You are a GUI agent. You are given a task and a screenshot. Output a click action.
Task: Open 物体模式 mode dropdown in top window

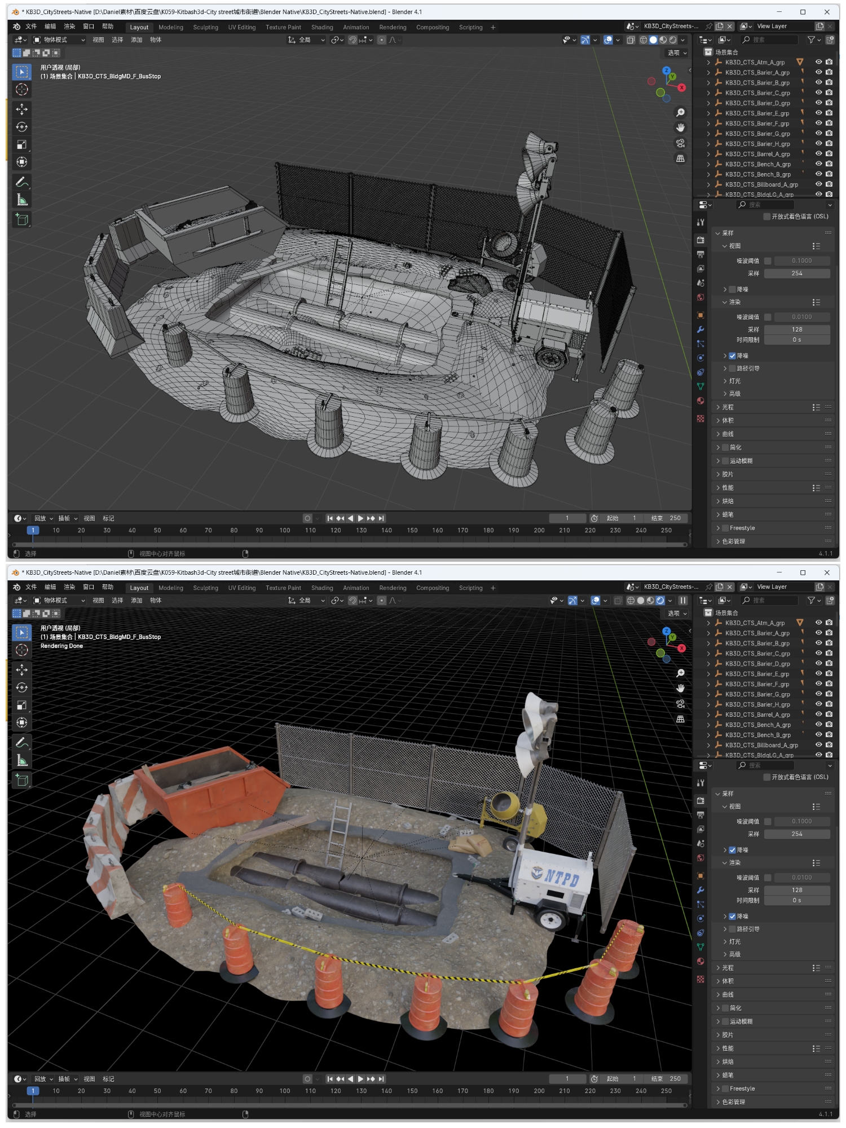pyautogui.click(x=59, y=40)
